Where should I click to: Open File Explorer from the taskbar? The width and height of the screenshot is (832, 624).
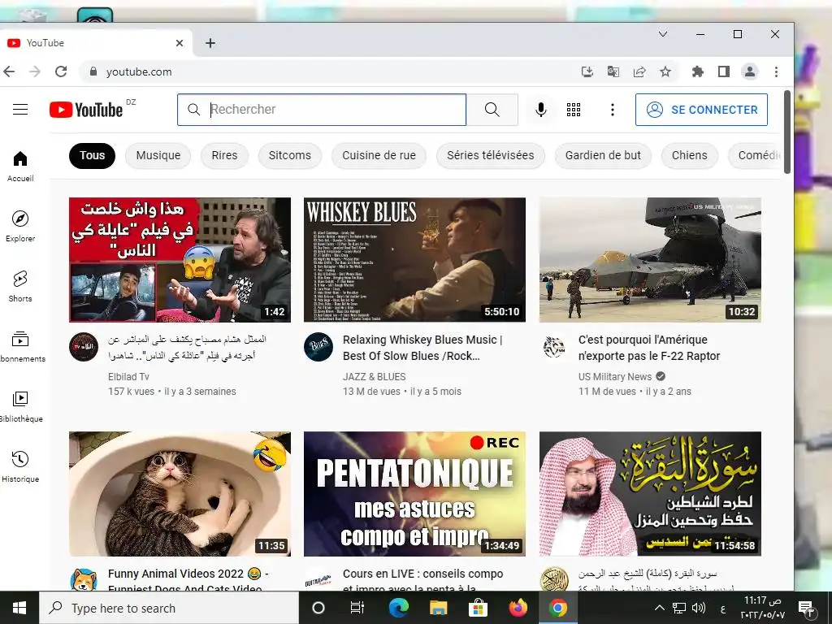point(438,608)
